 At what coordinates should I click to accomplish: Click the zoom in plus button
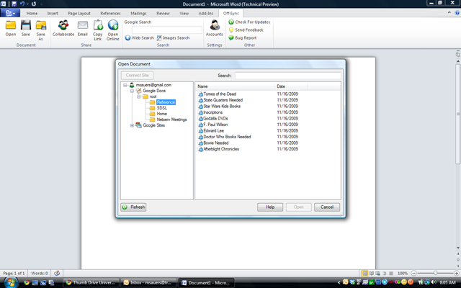pos(457,274)
